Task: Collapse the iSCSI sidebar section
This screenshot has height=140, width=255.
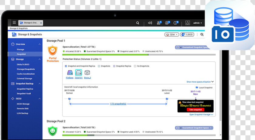Action: coord(39,99)
